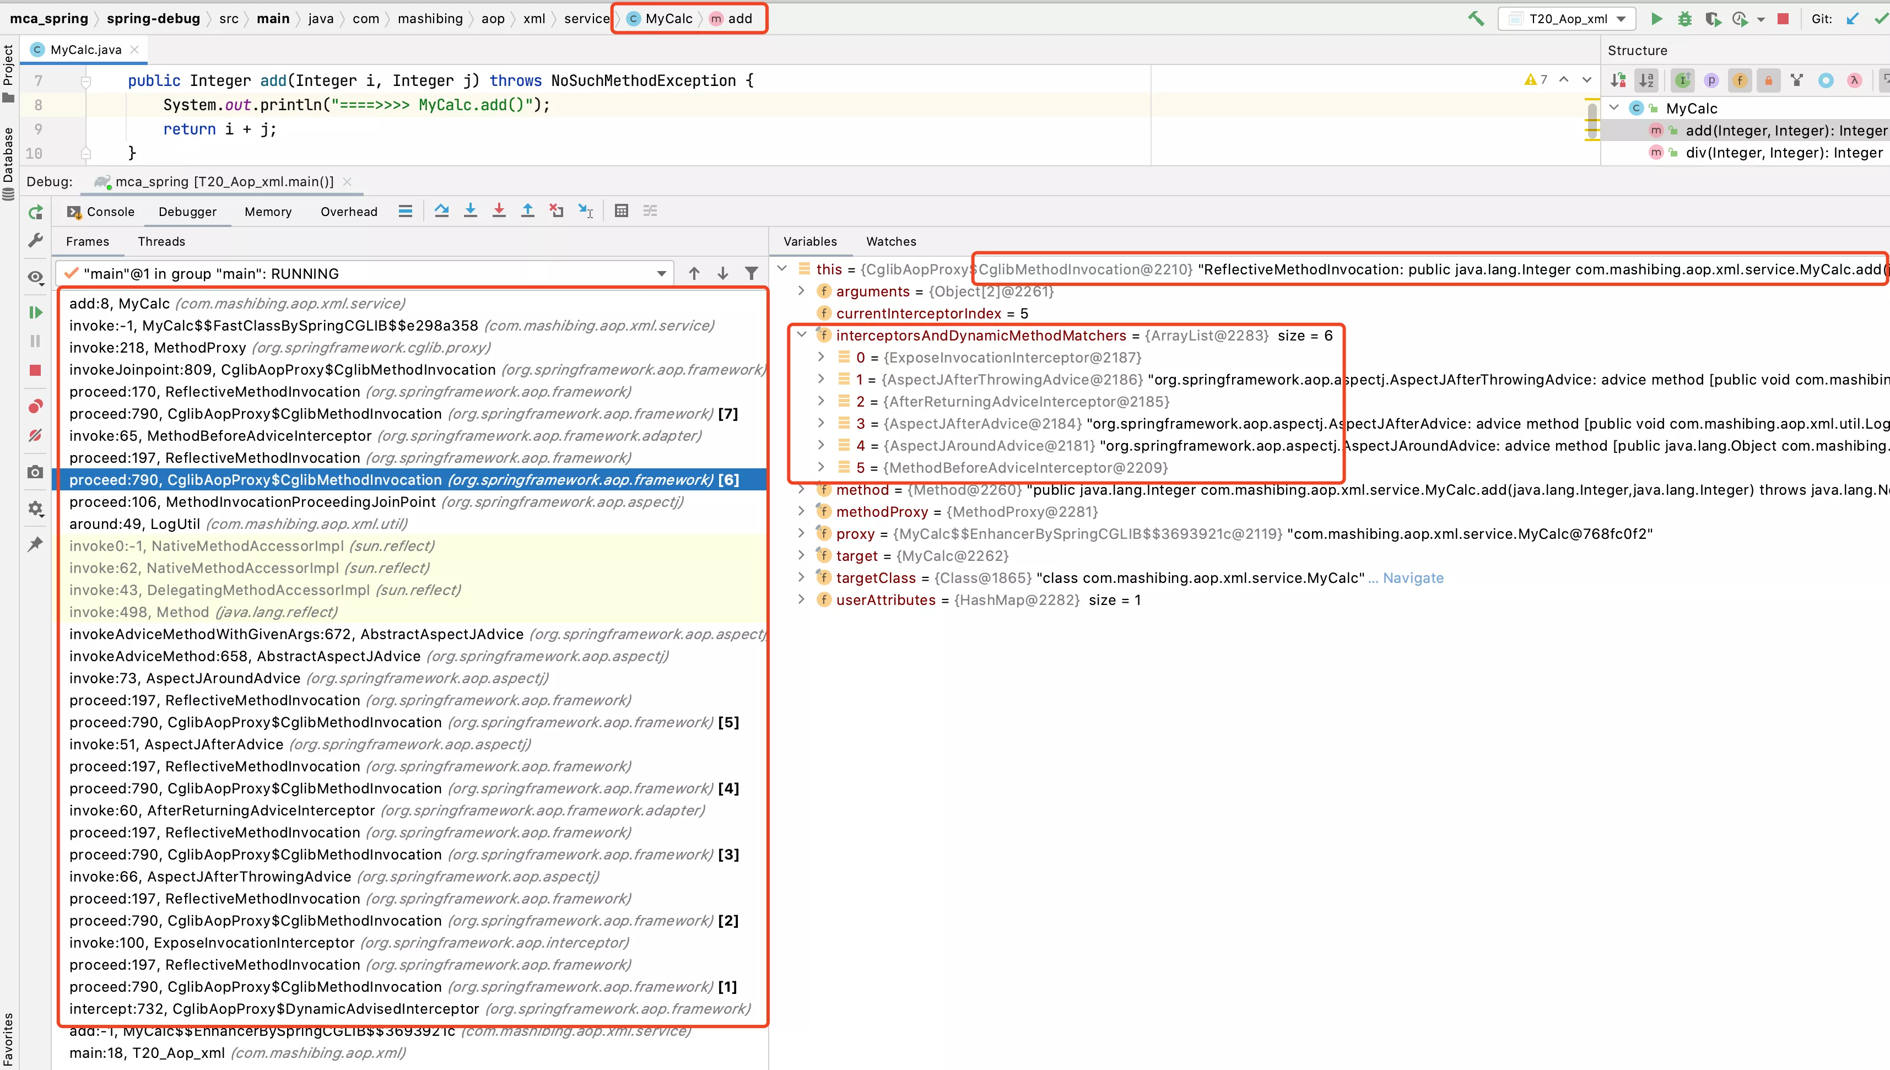Click the Profiler run icon with the clock
1890x1070 pixels.
1740,19
